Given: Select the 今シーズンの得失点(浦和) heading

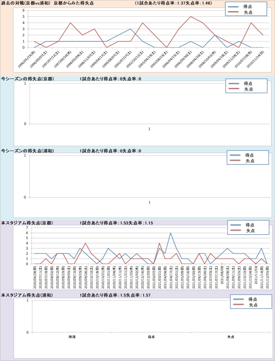Looking at the screenshot, I should 28,151.
